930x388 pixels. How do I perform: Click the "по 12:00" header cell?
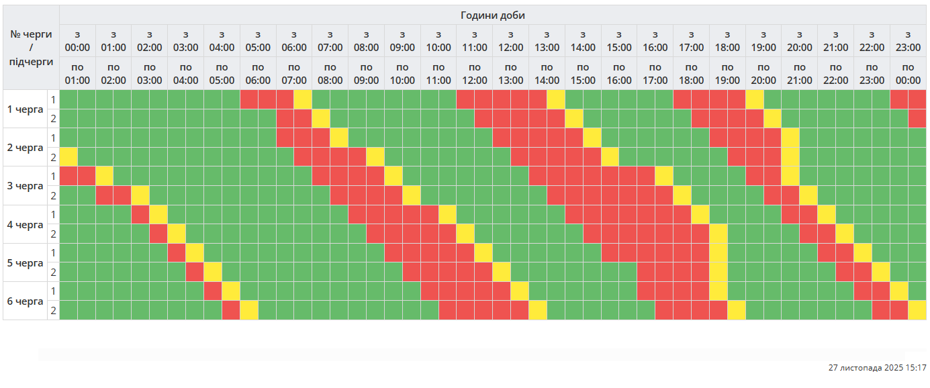point(475,73)
